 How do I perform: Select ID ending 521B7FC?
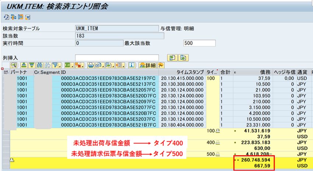[109, 125]
